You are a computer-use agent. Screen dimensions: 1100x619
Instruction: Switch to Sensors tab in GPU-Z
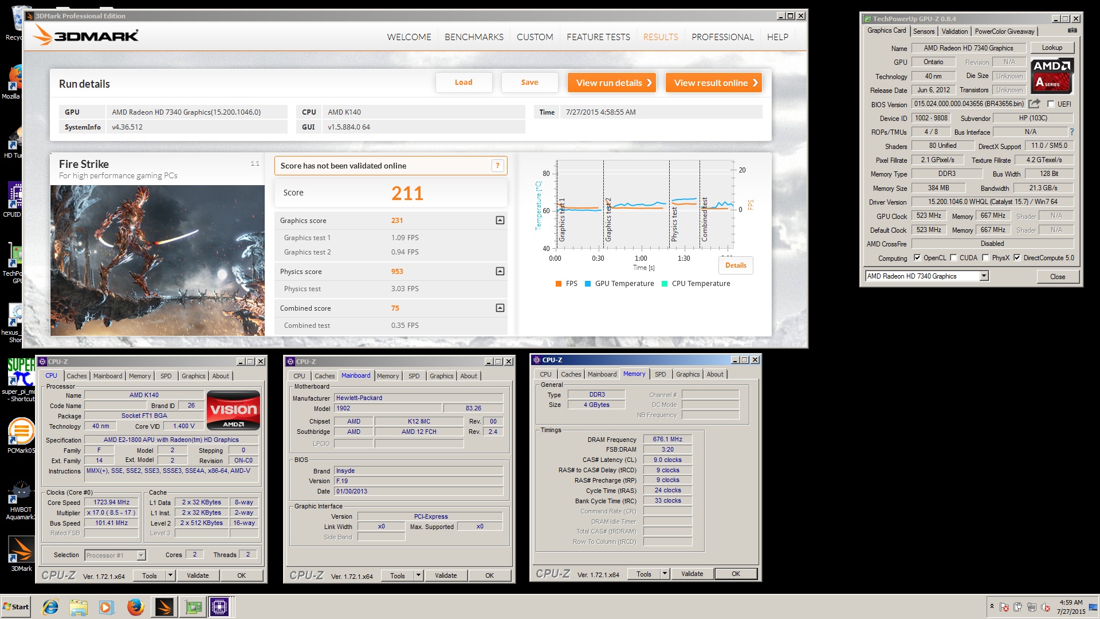924,32
